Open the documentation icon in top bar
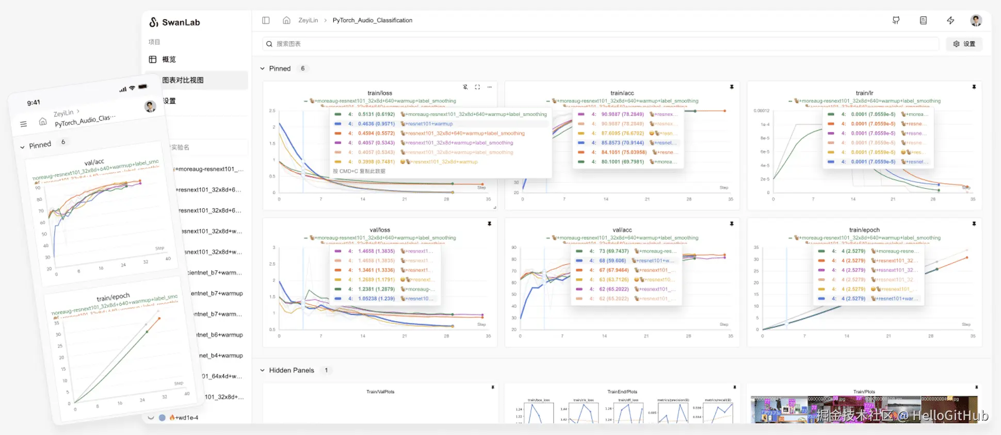1001x435 pixels. click(923, 20)
